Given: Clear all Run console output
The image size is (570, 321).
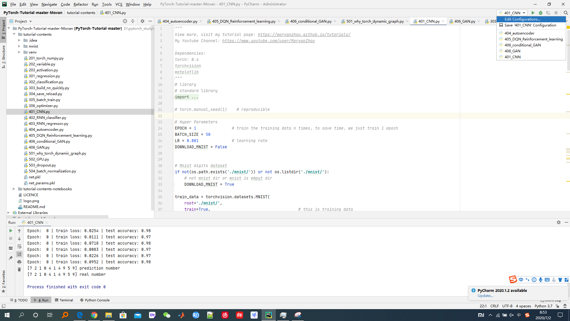Looking at the screenshot, I should click(19, 270).
